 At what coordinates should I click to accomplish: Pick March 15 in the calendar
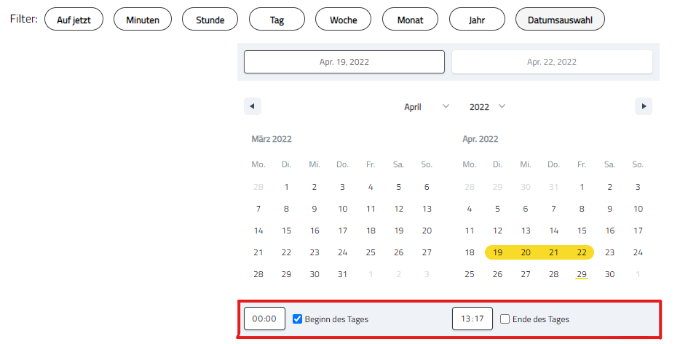[x=286, y=231]
